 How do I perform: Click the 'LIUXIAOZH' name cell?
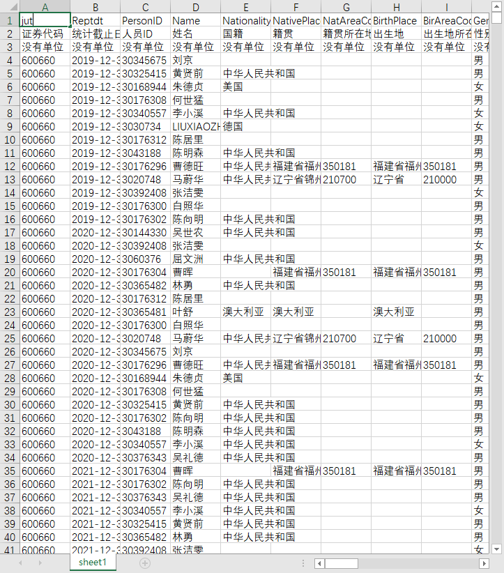click(x=195, y=126)
